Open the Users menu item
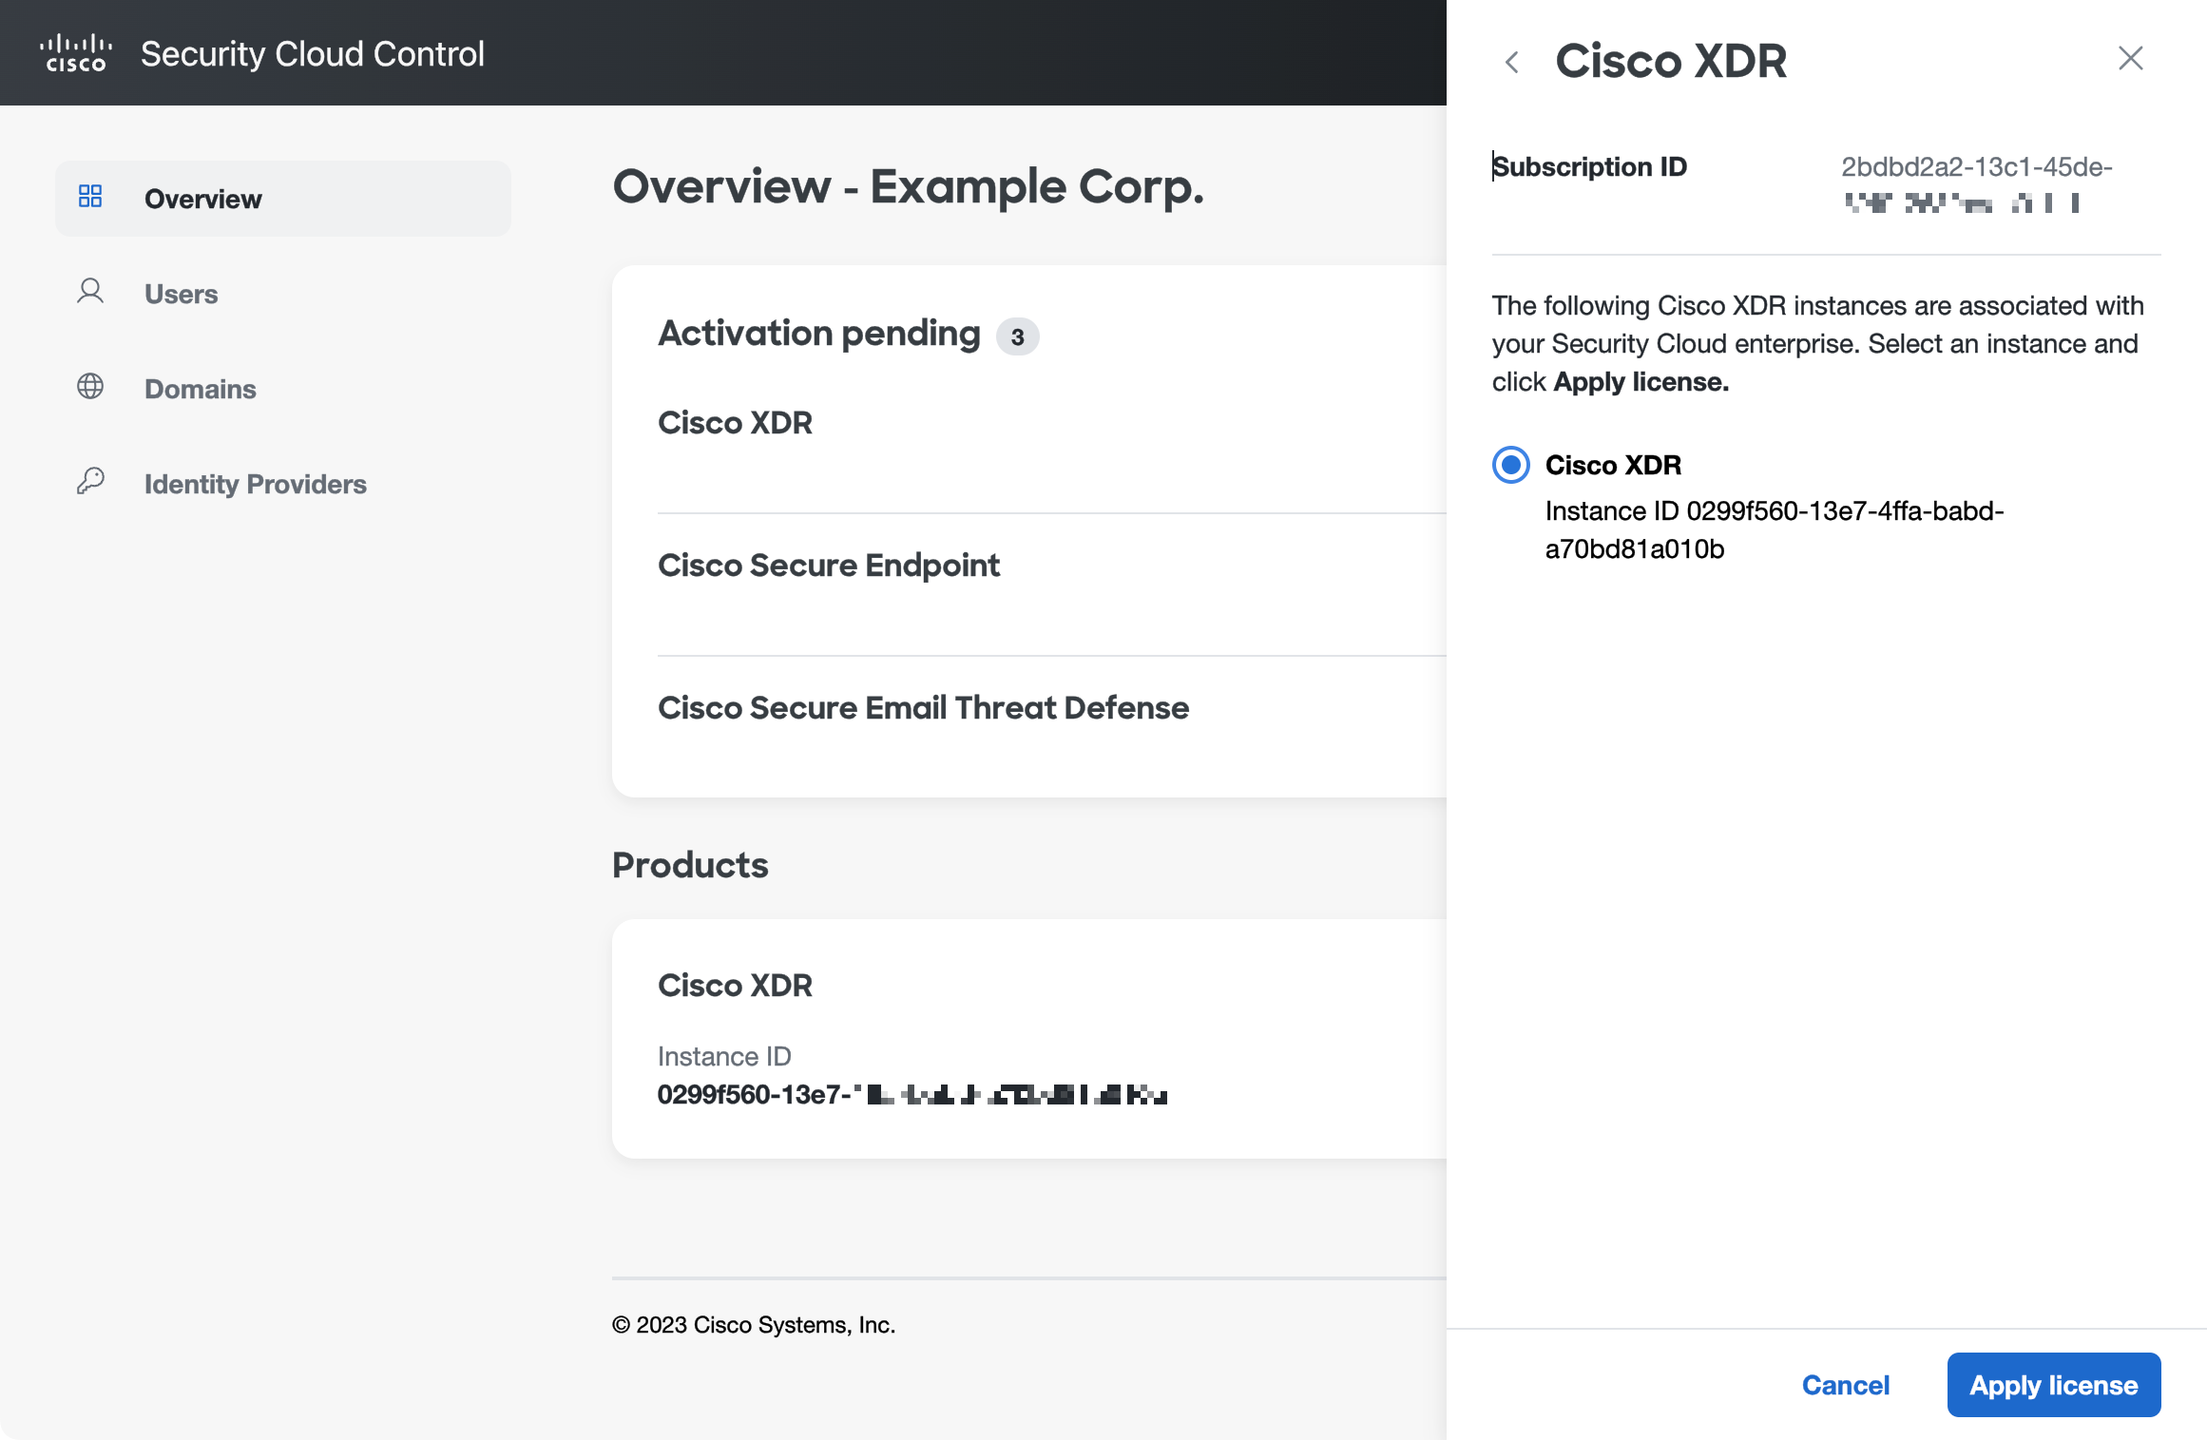Image resolution: width=2207 pixels, height=1440 pixels. (283, 294)
